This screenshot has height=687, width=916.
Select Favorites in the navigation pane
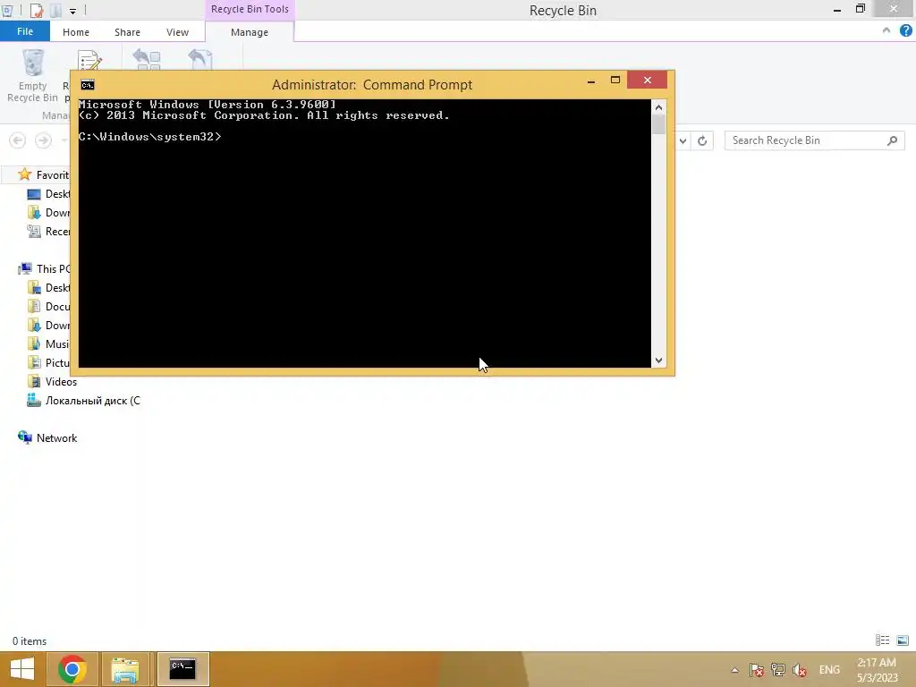click(52, 174)
